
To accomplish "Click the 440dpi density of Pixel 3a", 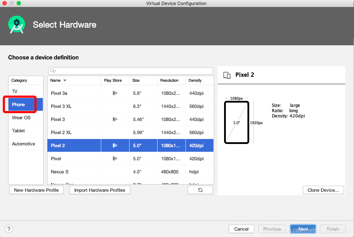I will point(196,93).
